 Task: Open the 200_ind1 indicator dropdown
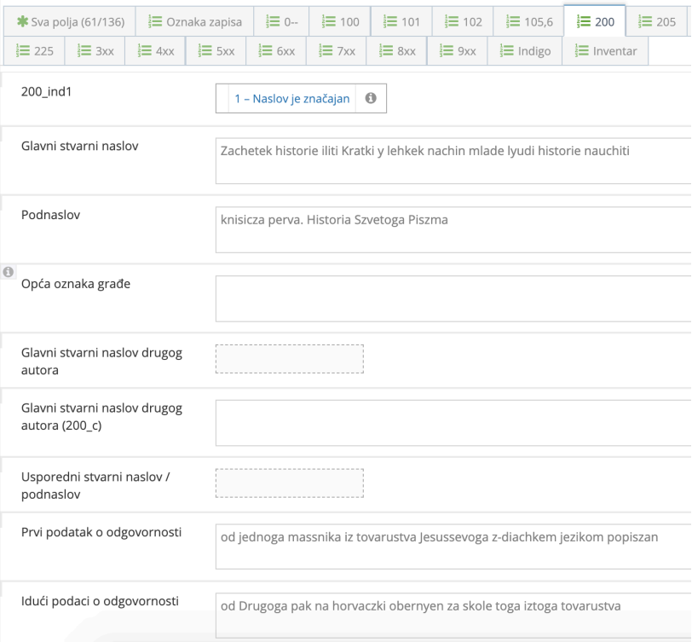(291, 99)
